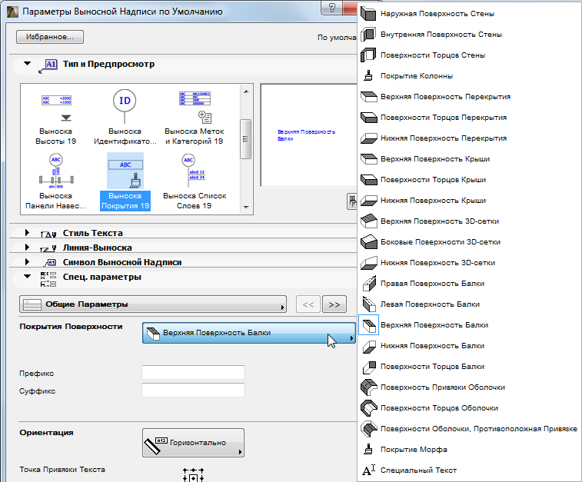Click the Поверхности Торцов Балки icon

click(369, 367)
